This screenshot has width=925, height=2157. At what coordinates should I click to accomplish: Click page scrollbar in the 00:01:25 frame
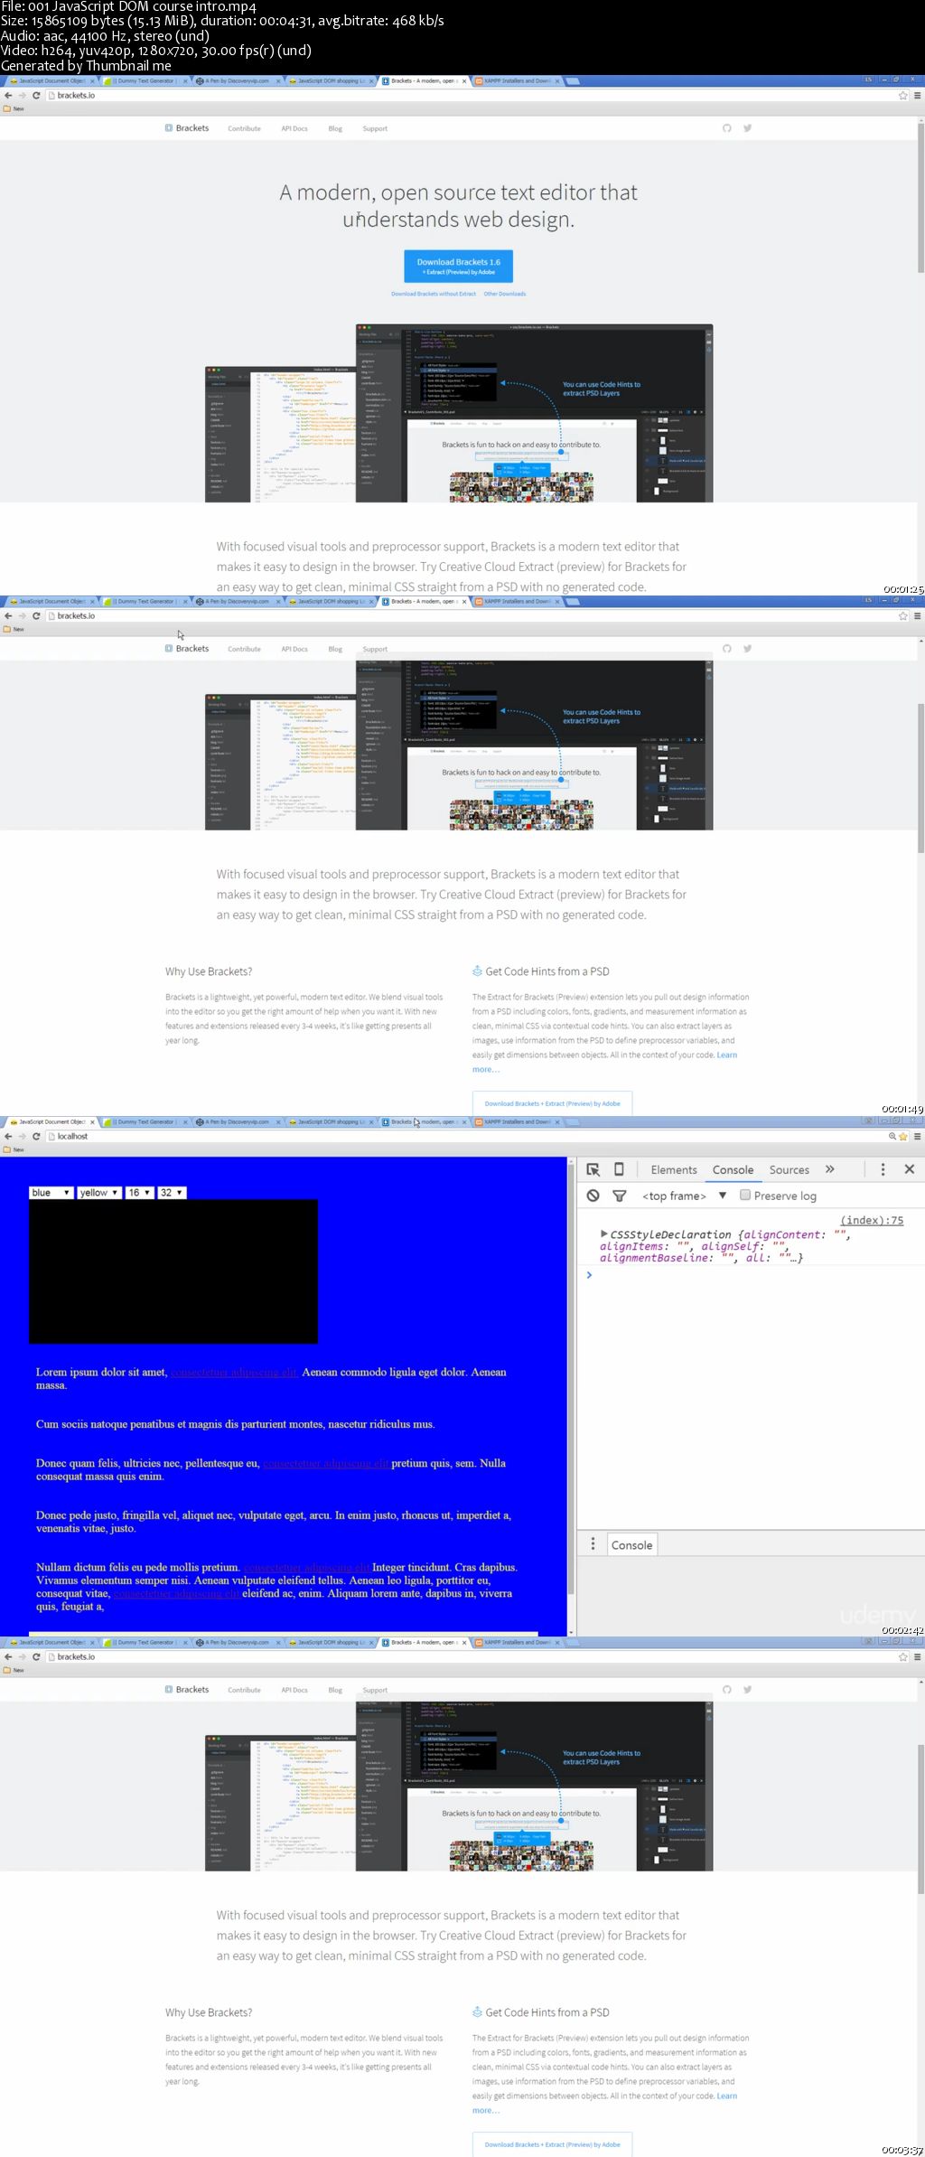(x=920, y=197)
